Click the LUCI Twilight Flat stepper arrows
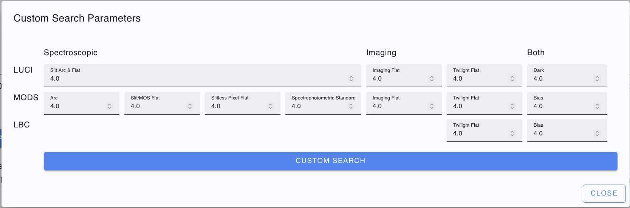 pyautogui.click(x=512, y=79)
